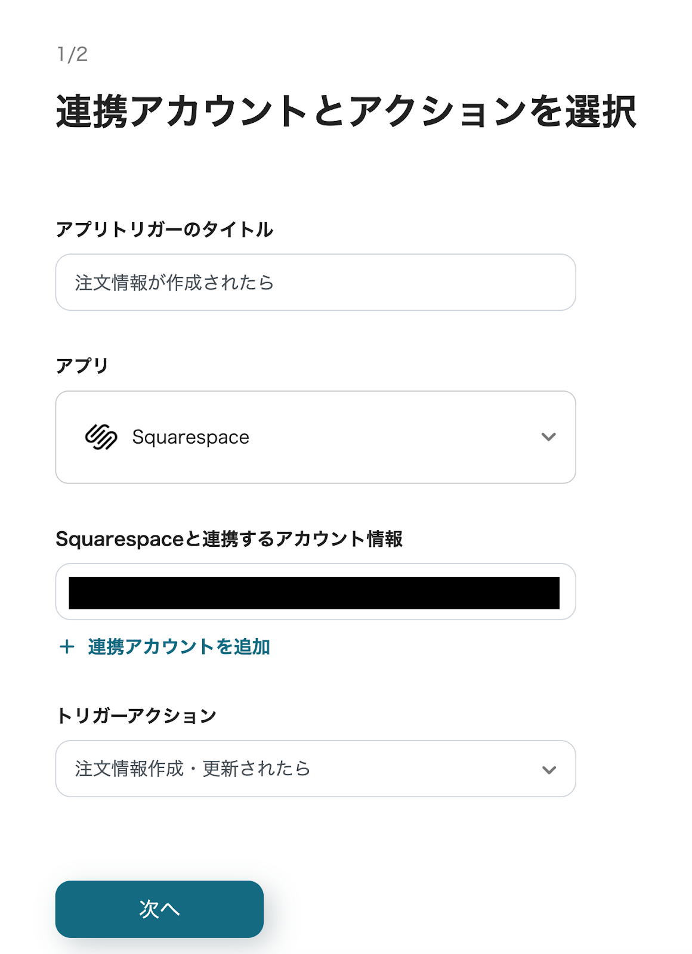Select the 注文情報が作成されたら title text
The width and height of the screenshot is (692, 954).
174,283
